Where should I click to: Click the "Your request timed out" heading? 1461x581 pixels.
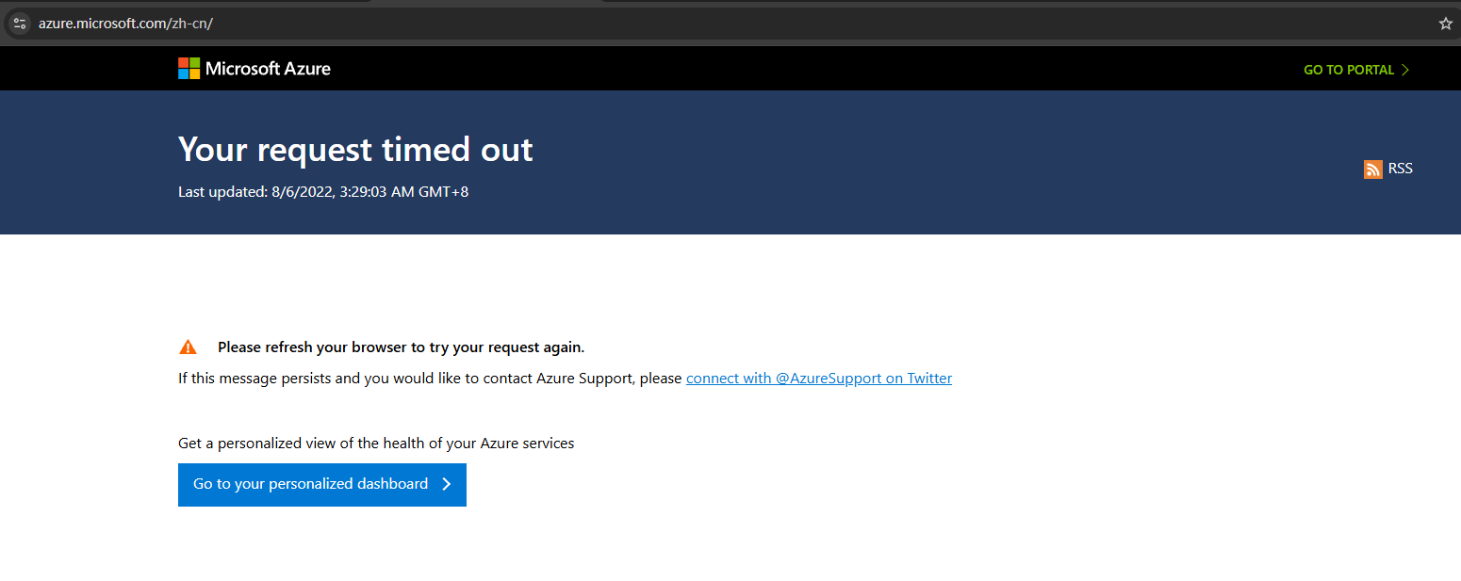[355, 150]
